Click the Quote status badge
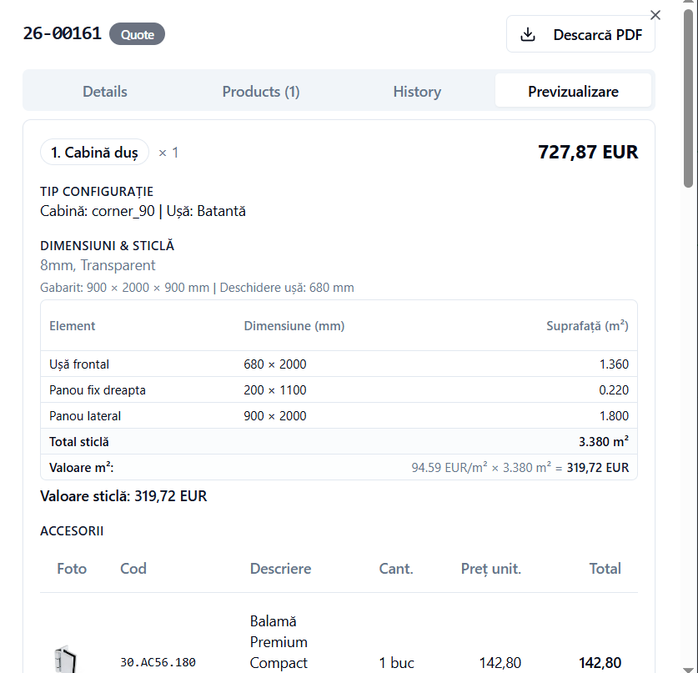Screen dimensions: 698x673 [137, 34]
